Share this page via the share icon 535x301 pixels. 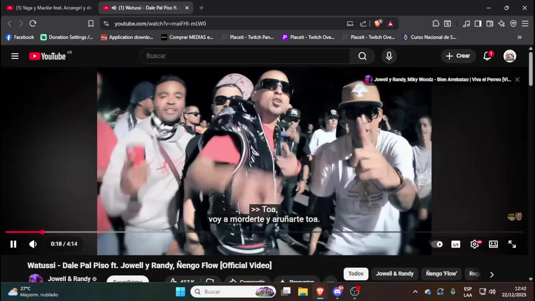(x=363, y=24)
